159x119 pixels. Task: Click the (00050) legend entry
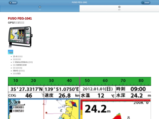pyautogui.click(x=17, y=111)
